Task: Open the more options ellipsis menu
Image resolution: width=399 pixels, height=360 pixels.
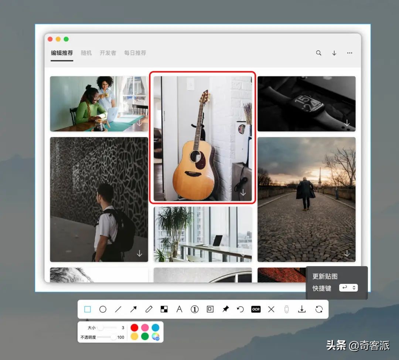Action: [349, 53]
